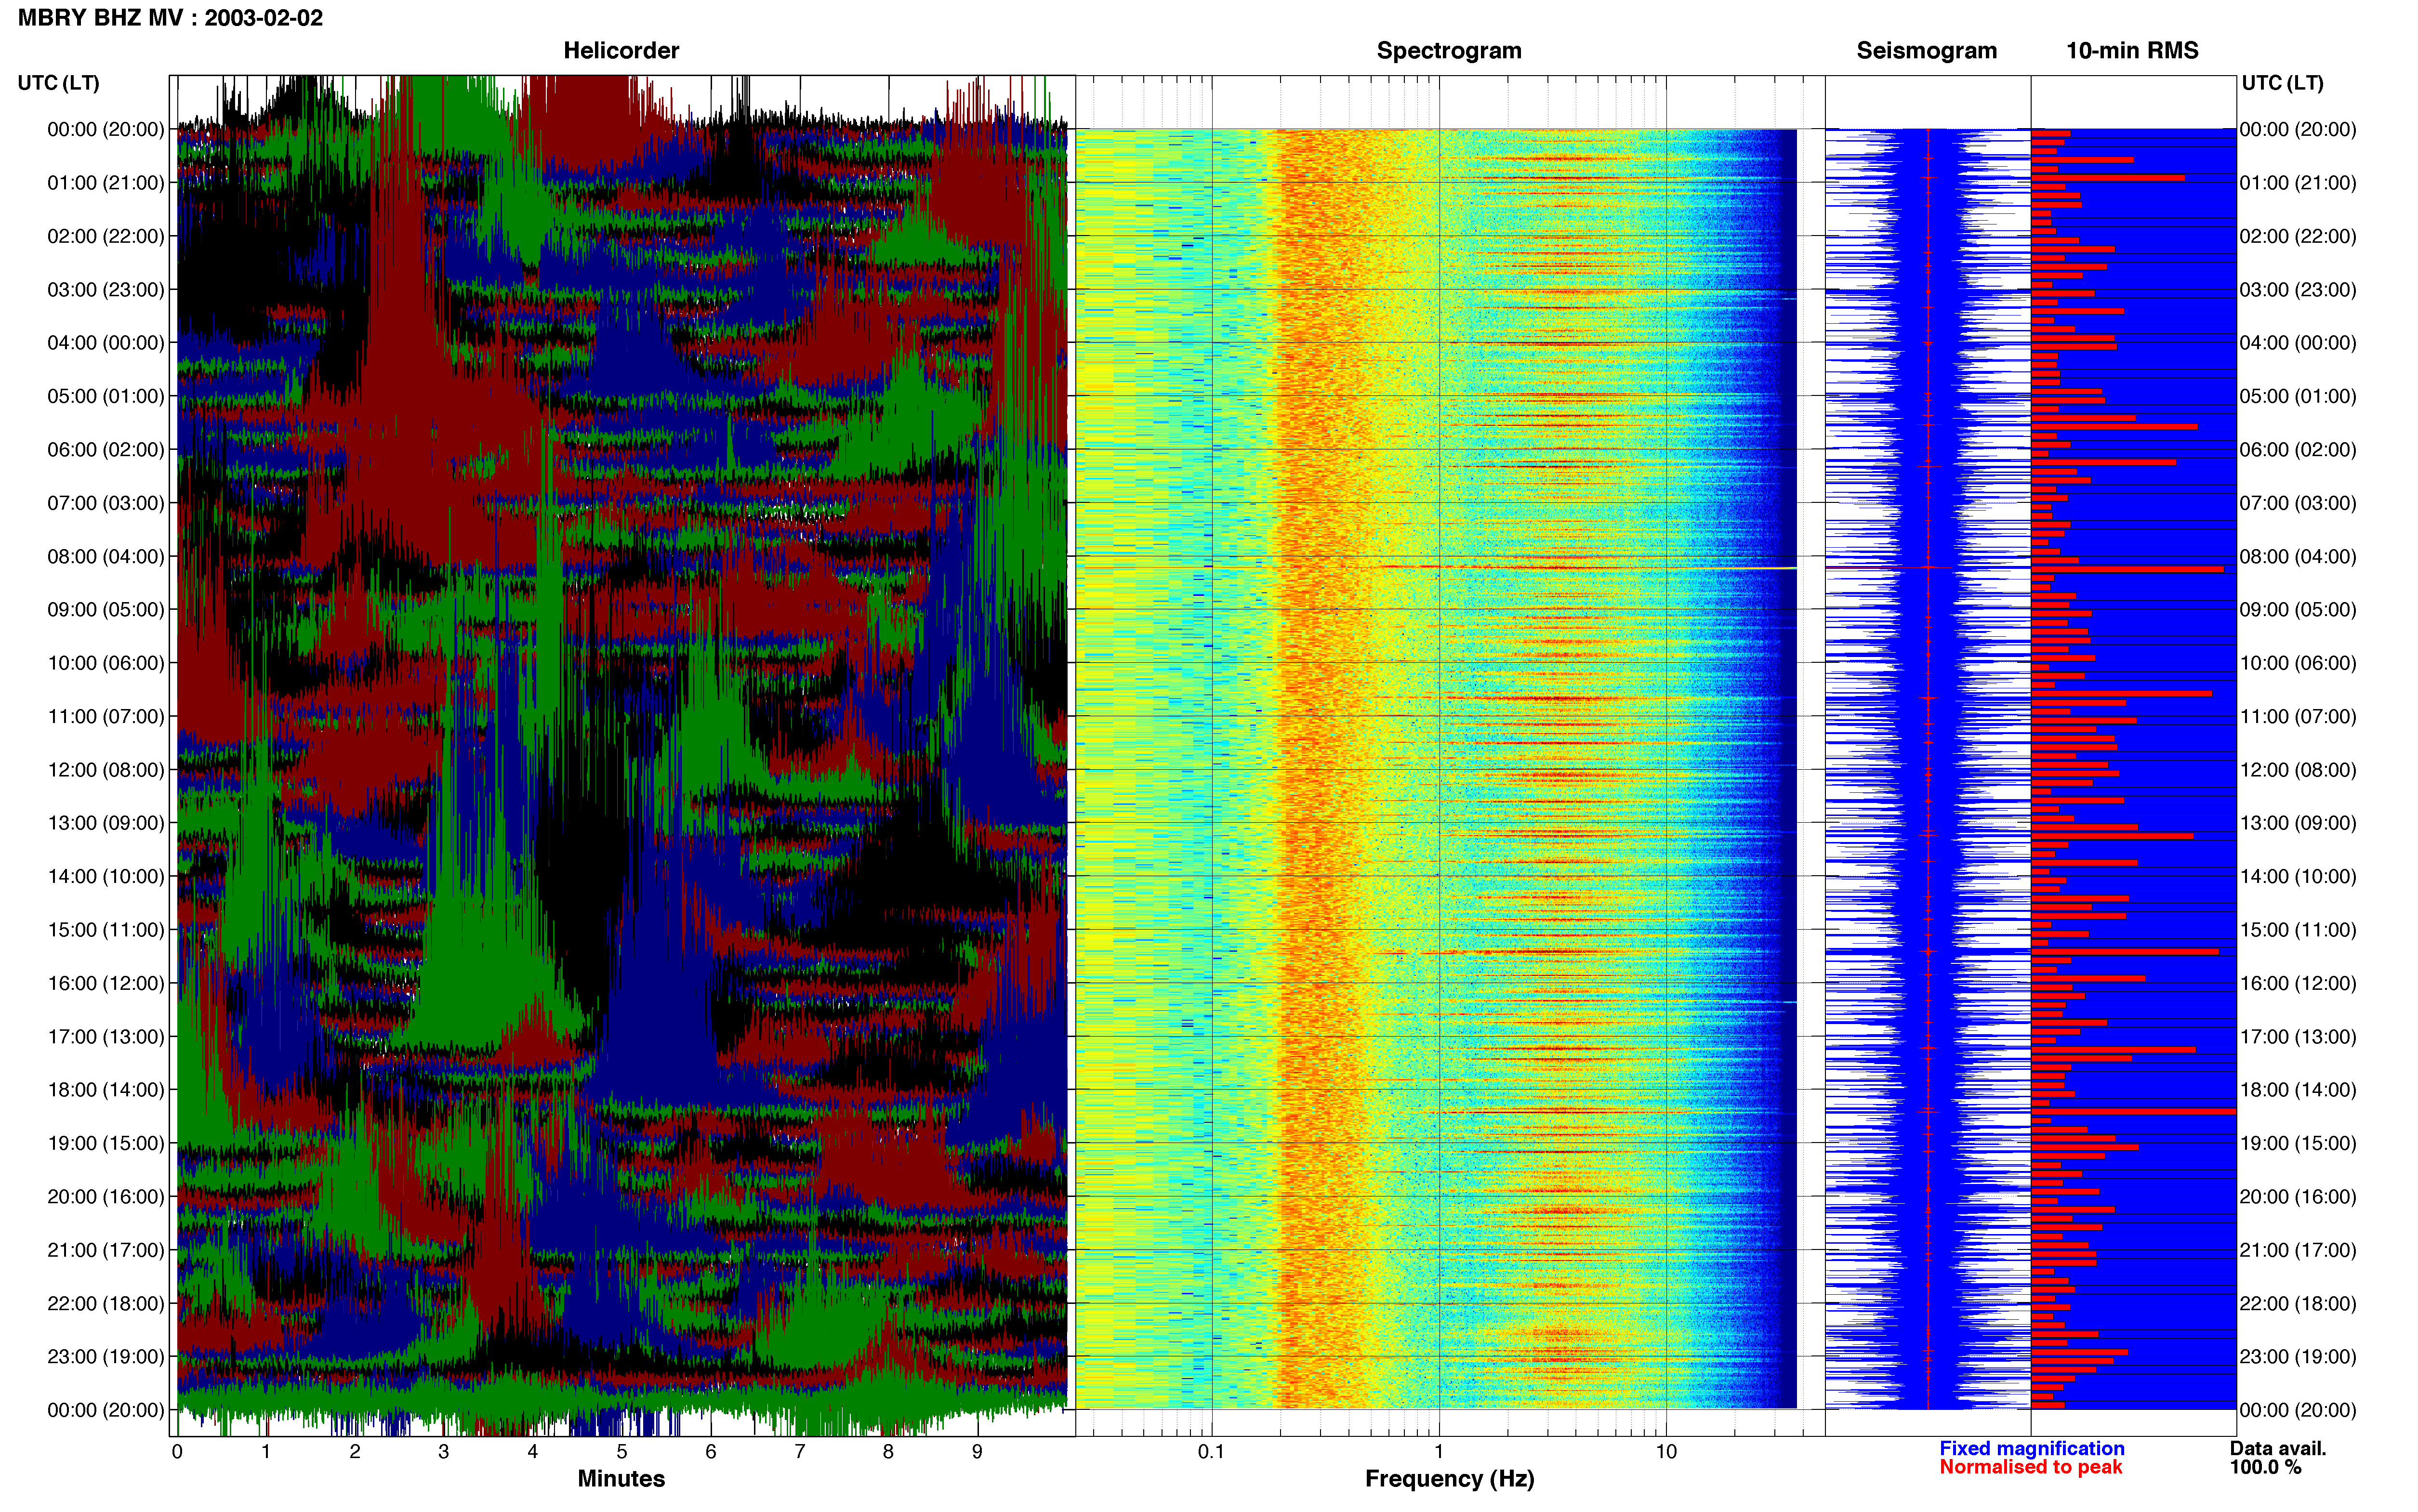Click the 'Normalised to peak' legend text

coord(2030,1467)
